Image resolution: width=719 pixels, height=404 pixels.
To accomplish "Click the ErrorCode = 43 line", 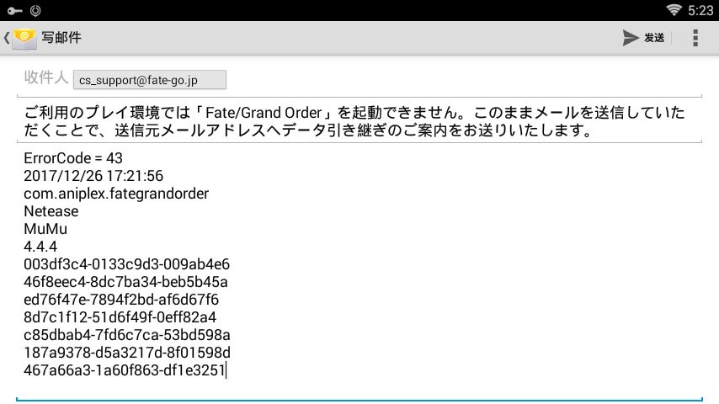I will coord(73,158).
